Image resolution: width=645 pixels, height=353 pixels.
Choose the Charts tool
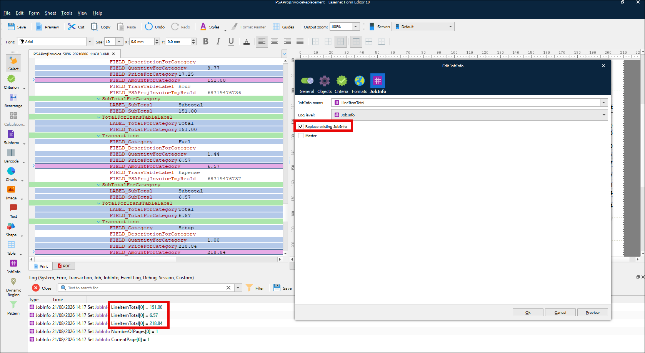tap(12, 174)
